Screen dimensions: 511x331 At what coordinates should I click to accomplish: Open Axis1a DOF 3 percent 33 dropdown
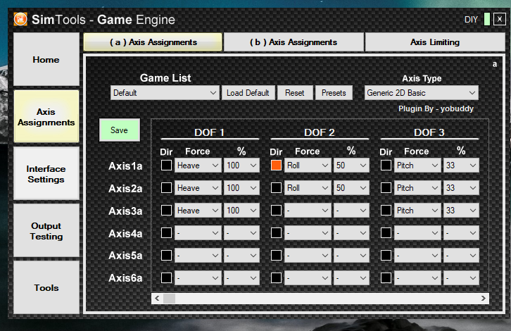[461, 165]
